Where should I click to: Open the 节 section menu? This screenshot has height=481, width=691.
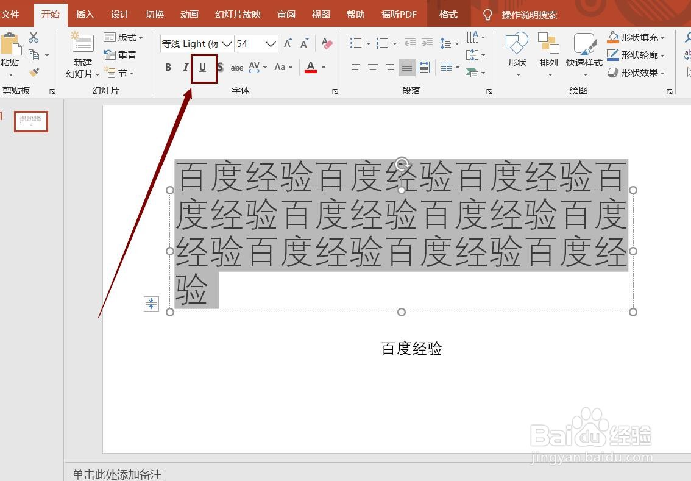pos(119,73)
